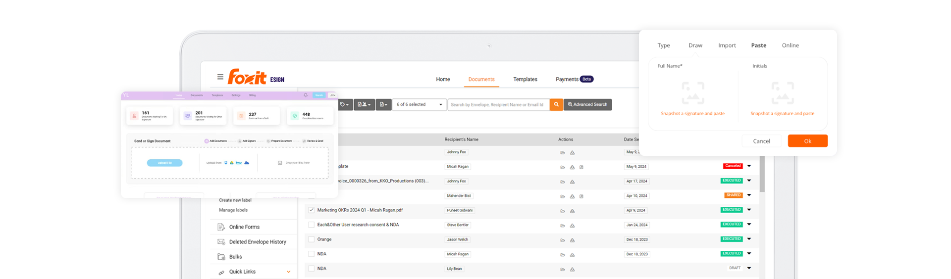Viewport: 951px width, 279px height.
Task: Uncheck the Marketing OKRs 2024 Q1 checkbox
Action: pos(312,210)
